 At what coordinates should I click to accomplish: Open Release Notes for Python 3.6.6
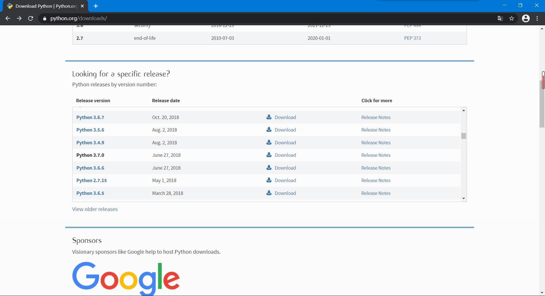coord(376,168)
